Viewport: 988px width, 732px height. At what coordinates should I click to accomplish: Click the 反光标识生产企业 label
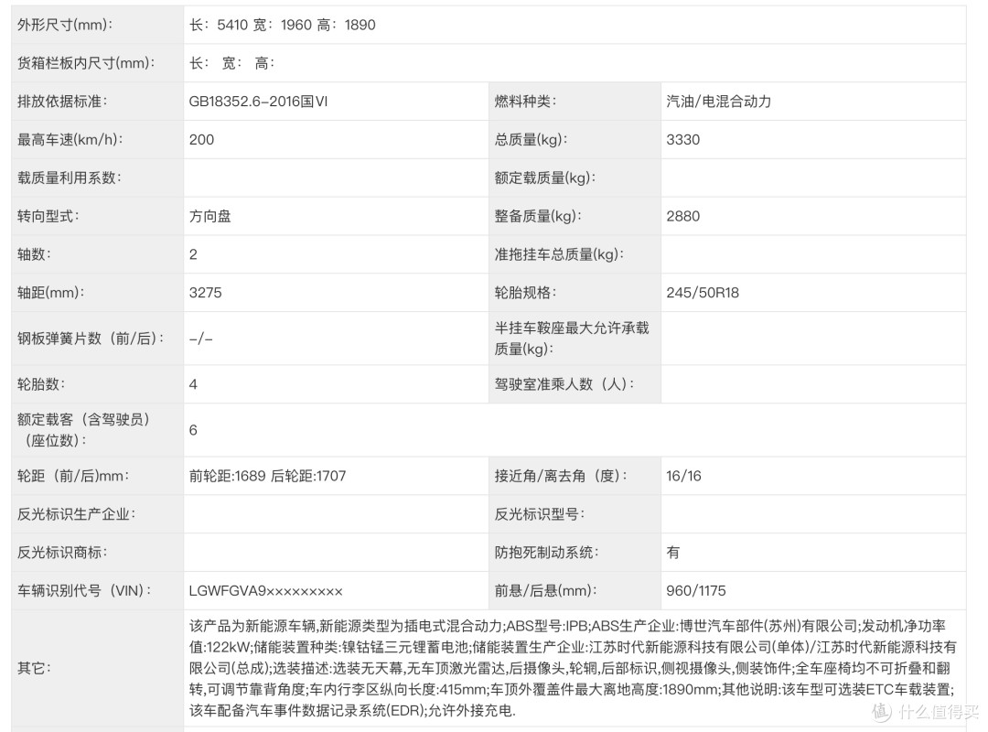[x=77, y=514]
